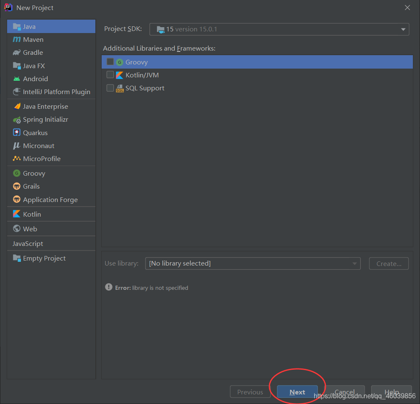
Task: Open the Project SDK dropdown arrow
Action: pos(403,29)
